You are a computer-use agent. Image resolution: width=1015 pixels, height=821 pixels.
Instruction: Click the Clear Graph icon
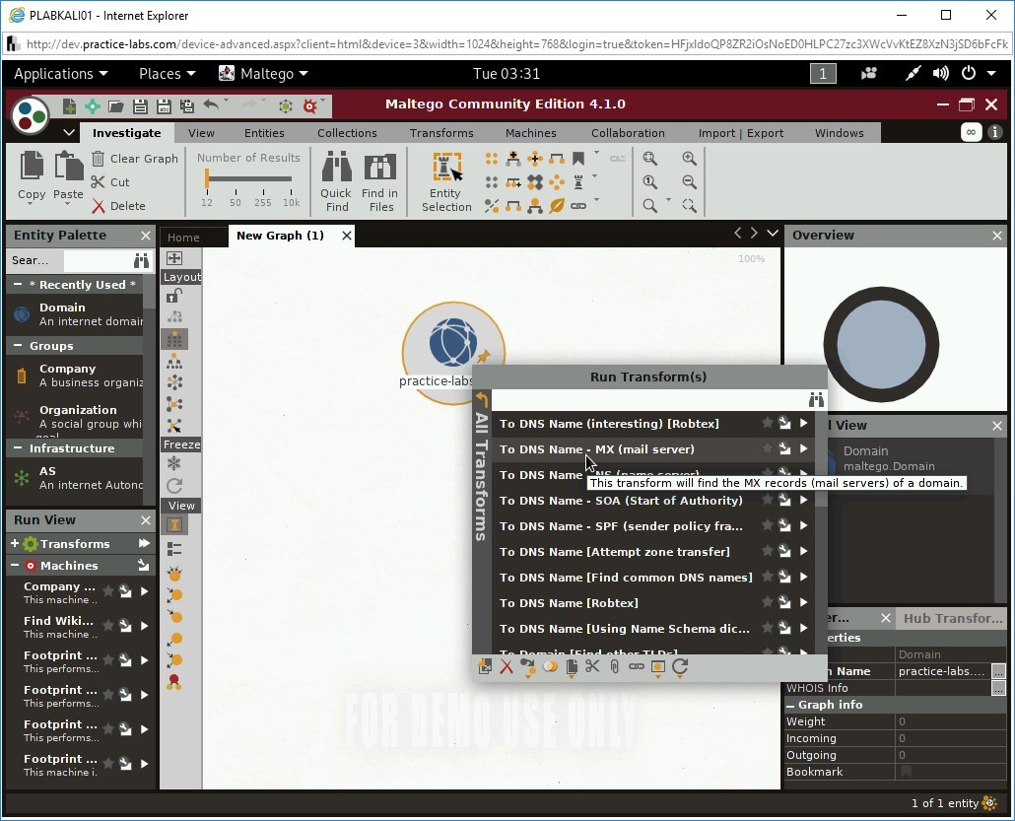click(99, 159)
